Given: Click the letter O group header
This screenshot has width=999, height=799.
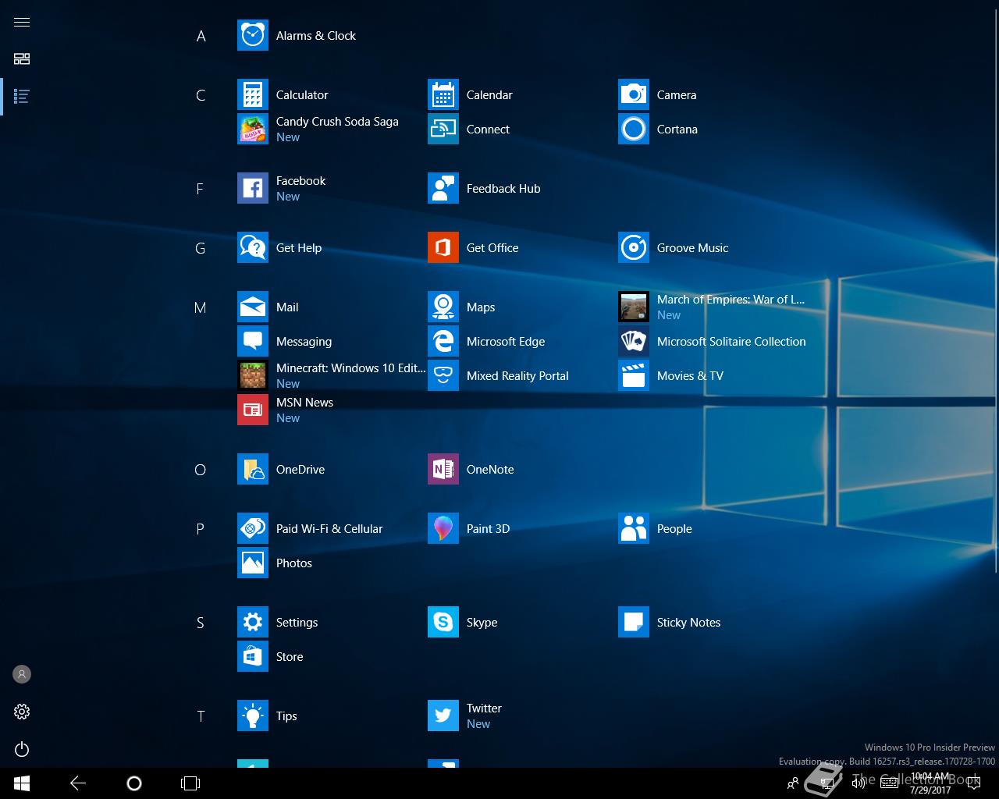Looking at the screenshot, I should click(201, 470).
